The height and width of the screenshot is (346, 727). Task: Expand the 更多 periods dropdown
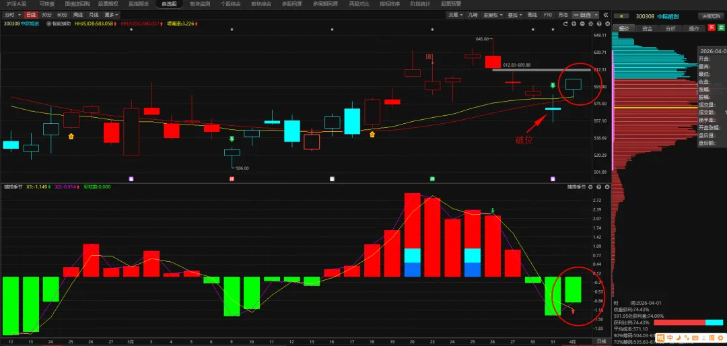coord(111,15)
